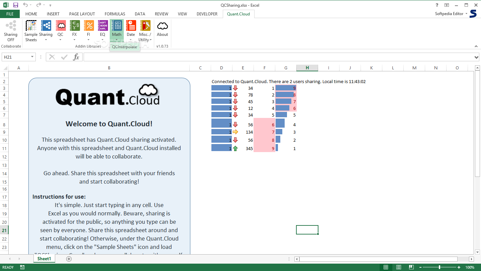
Task: Undo the last action
Action: click(26, 5)
